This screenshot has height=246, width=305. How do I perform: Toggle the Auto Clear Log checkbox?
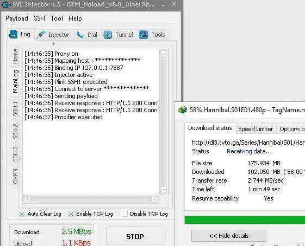(x=22, y=214)
